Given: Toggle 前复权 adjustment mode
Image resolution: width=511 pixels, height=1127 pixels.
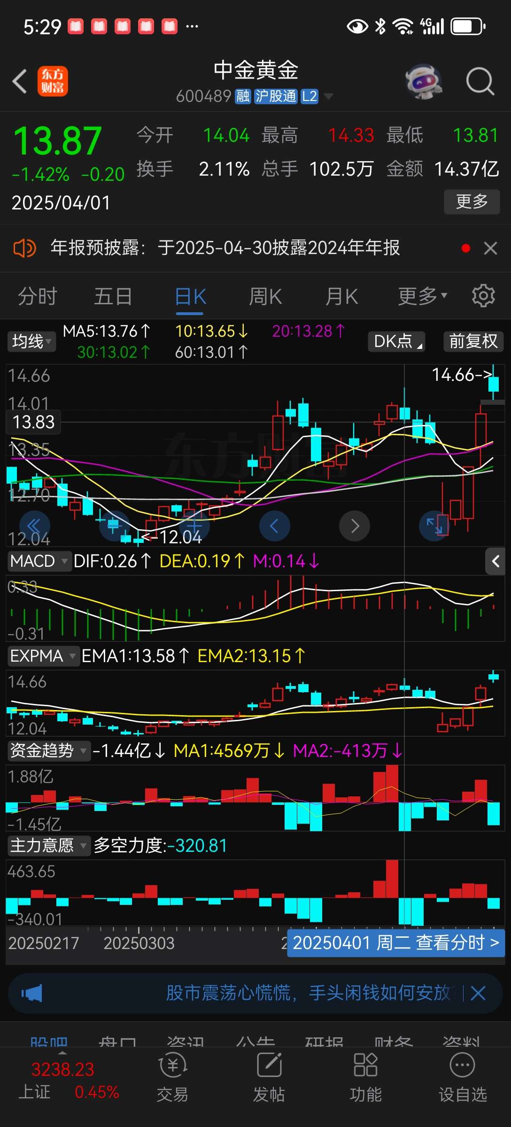Looking at the screenshot, I should coord(473,341).
